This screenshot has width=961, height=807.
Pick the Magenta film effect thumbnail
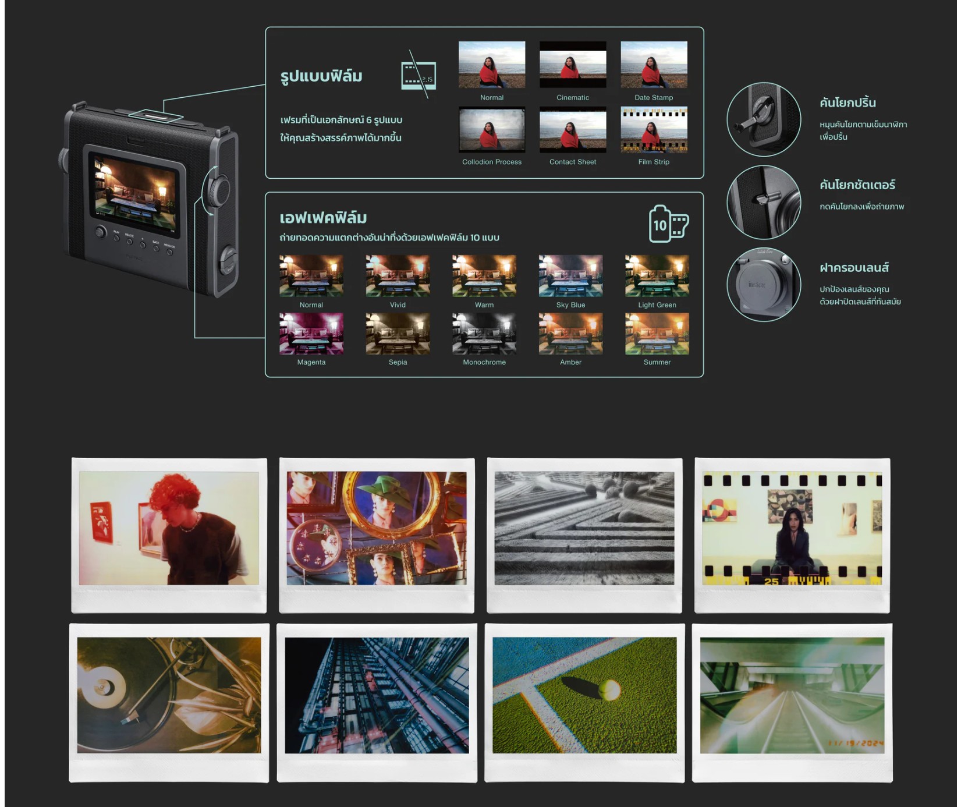tap(311, 334)
